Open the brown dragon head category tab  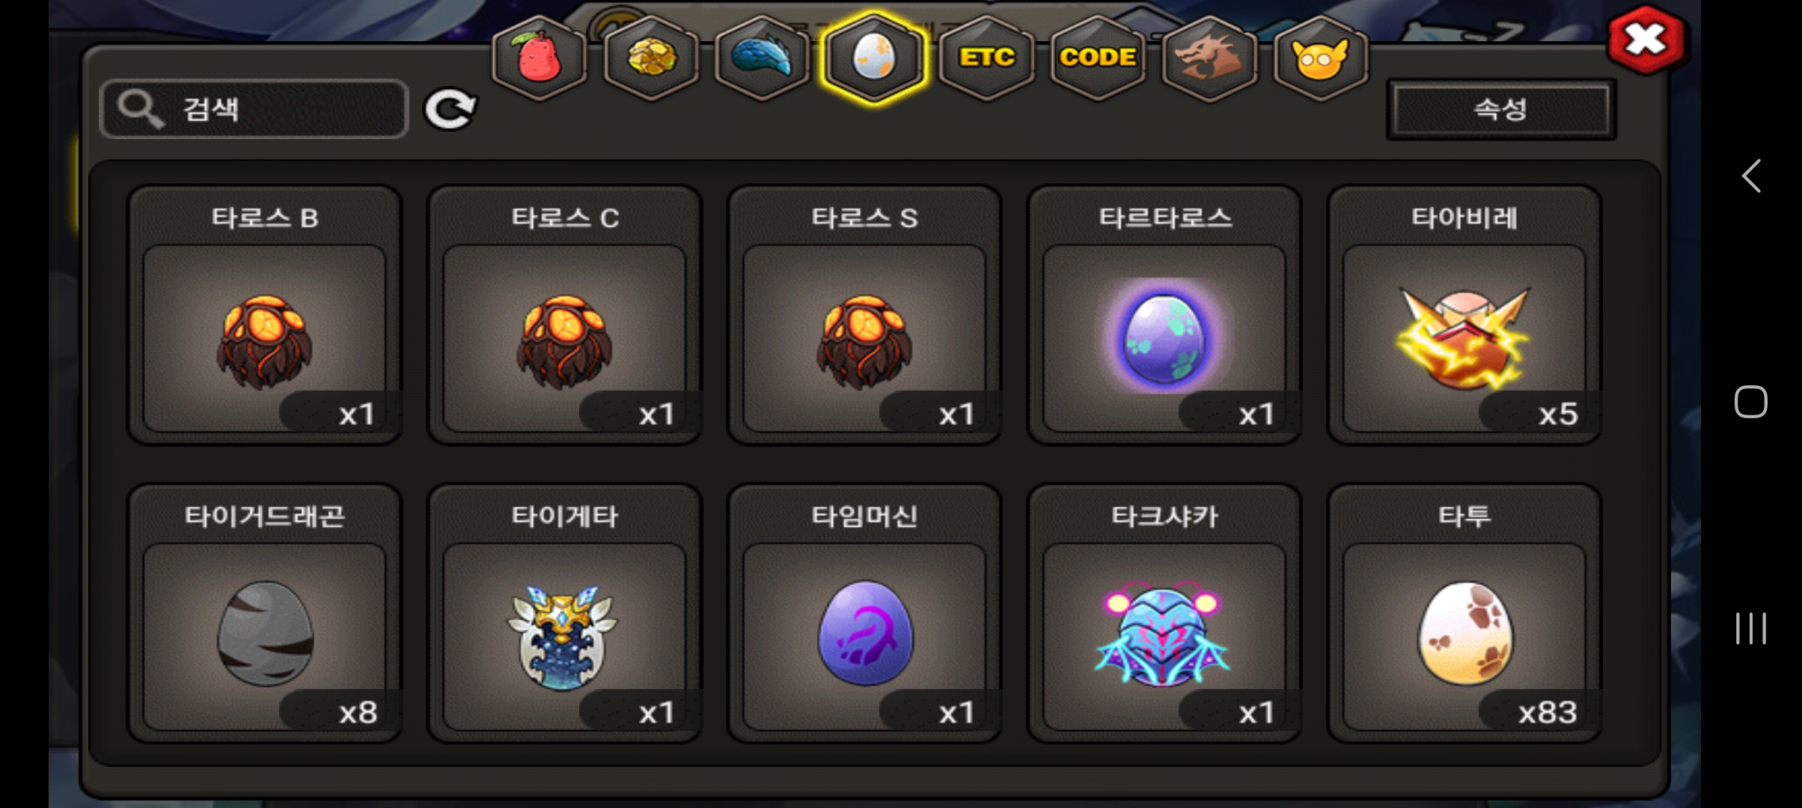[x=1209, y=58]
